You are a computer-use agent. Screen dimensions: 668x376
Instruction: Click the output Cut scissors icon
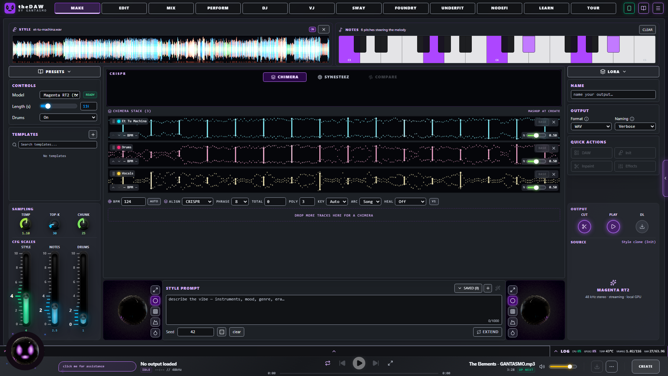point(584,227)
